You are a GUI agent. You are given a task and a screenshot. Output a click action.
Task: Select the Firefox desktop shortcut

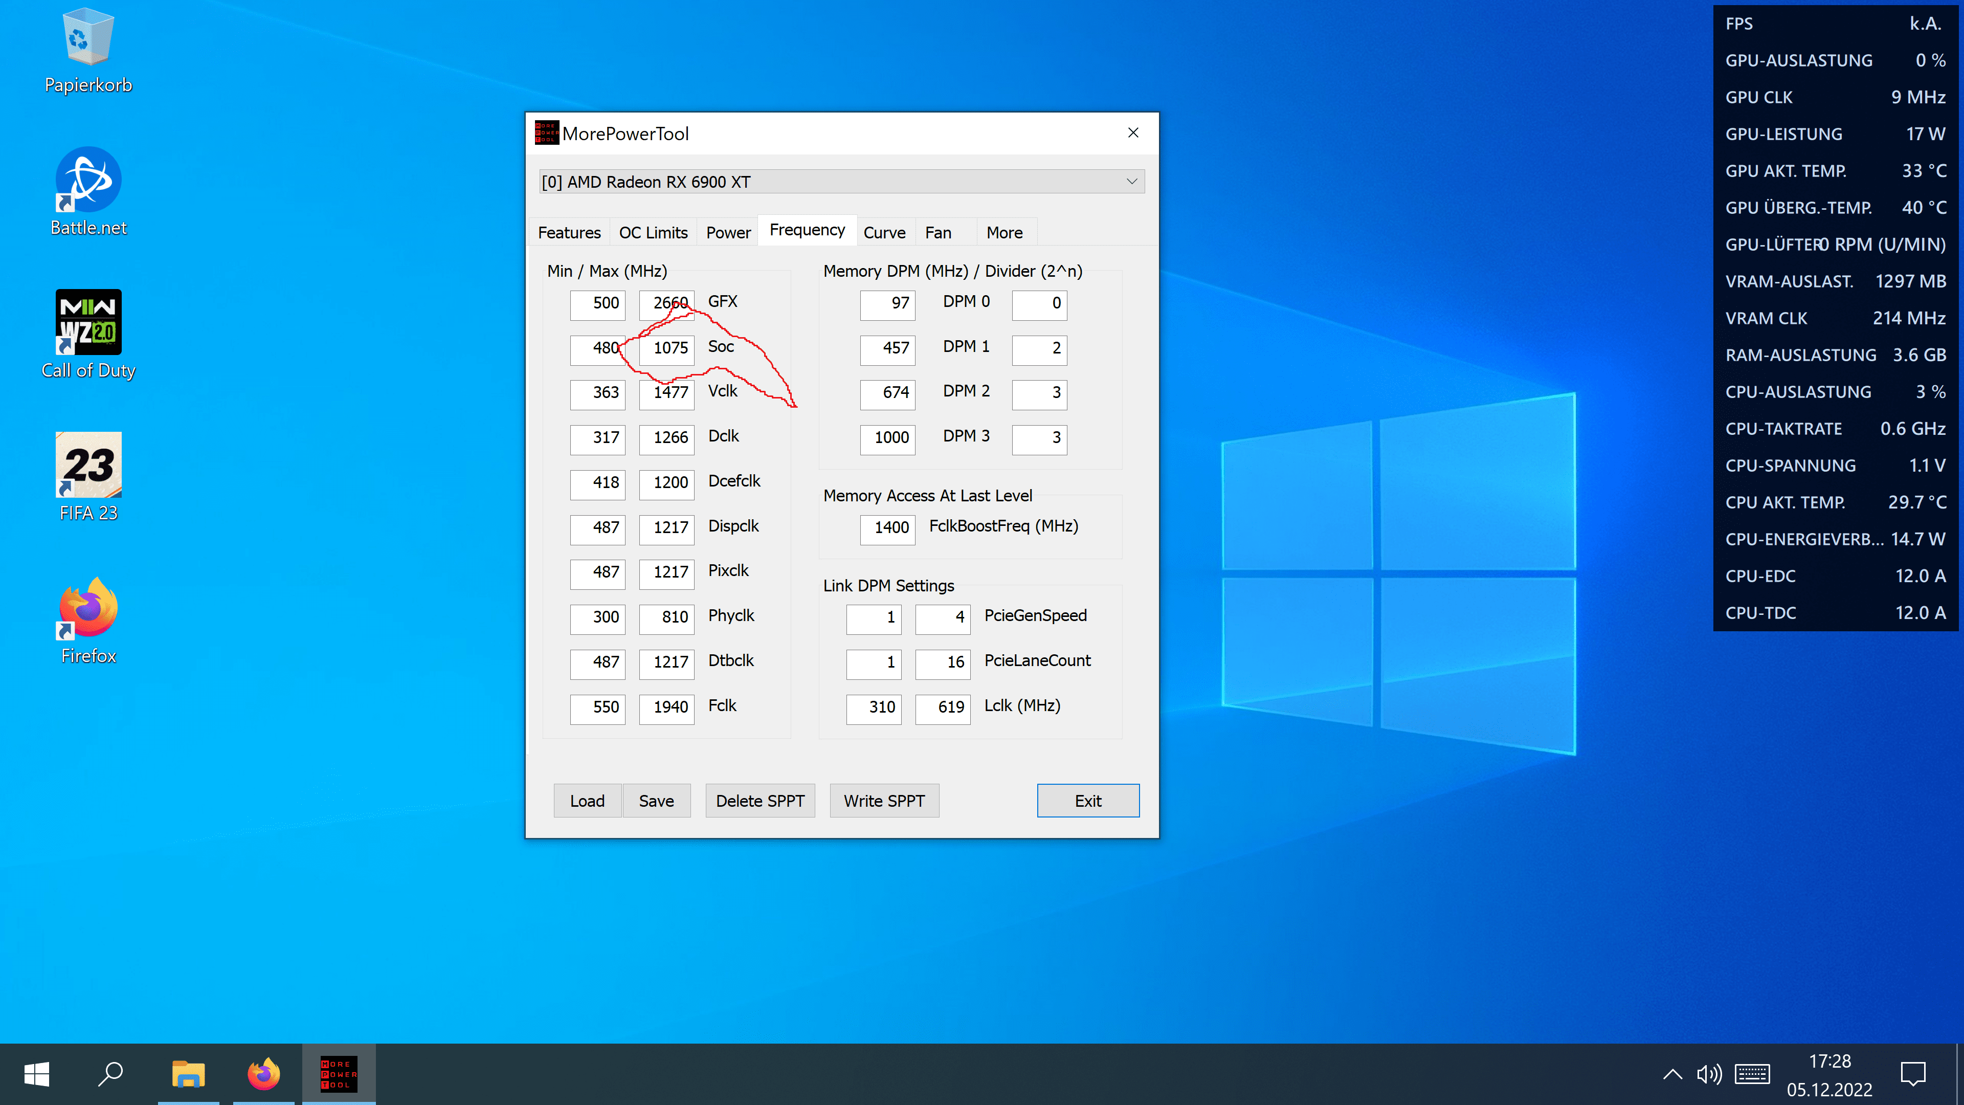pos(87,621)
